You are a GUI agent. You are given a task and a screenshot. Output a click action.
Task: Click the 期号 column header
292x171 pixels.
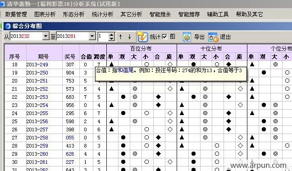coord(43,56)
